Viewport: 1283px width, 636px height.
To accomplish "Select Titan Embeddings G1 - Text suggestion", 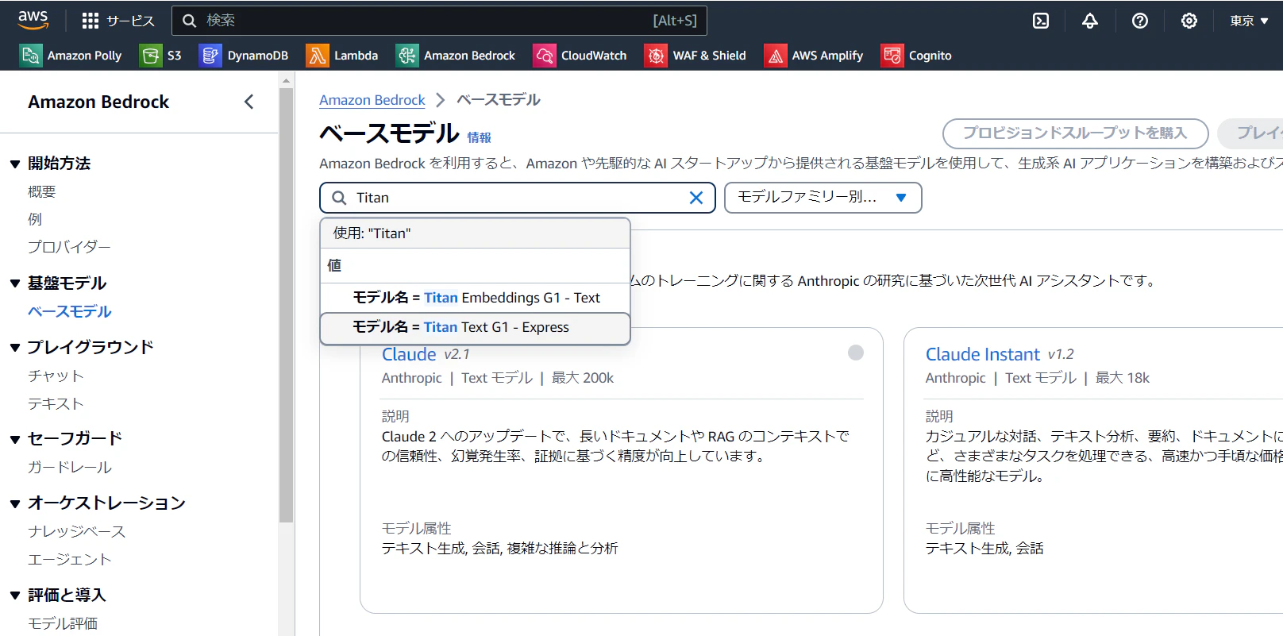I will (x=475, y=298).
